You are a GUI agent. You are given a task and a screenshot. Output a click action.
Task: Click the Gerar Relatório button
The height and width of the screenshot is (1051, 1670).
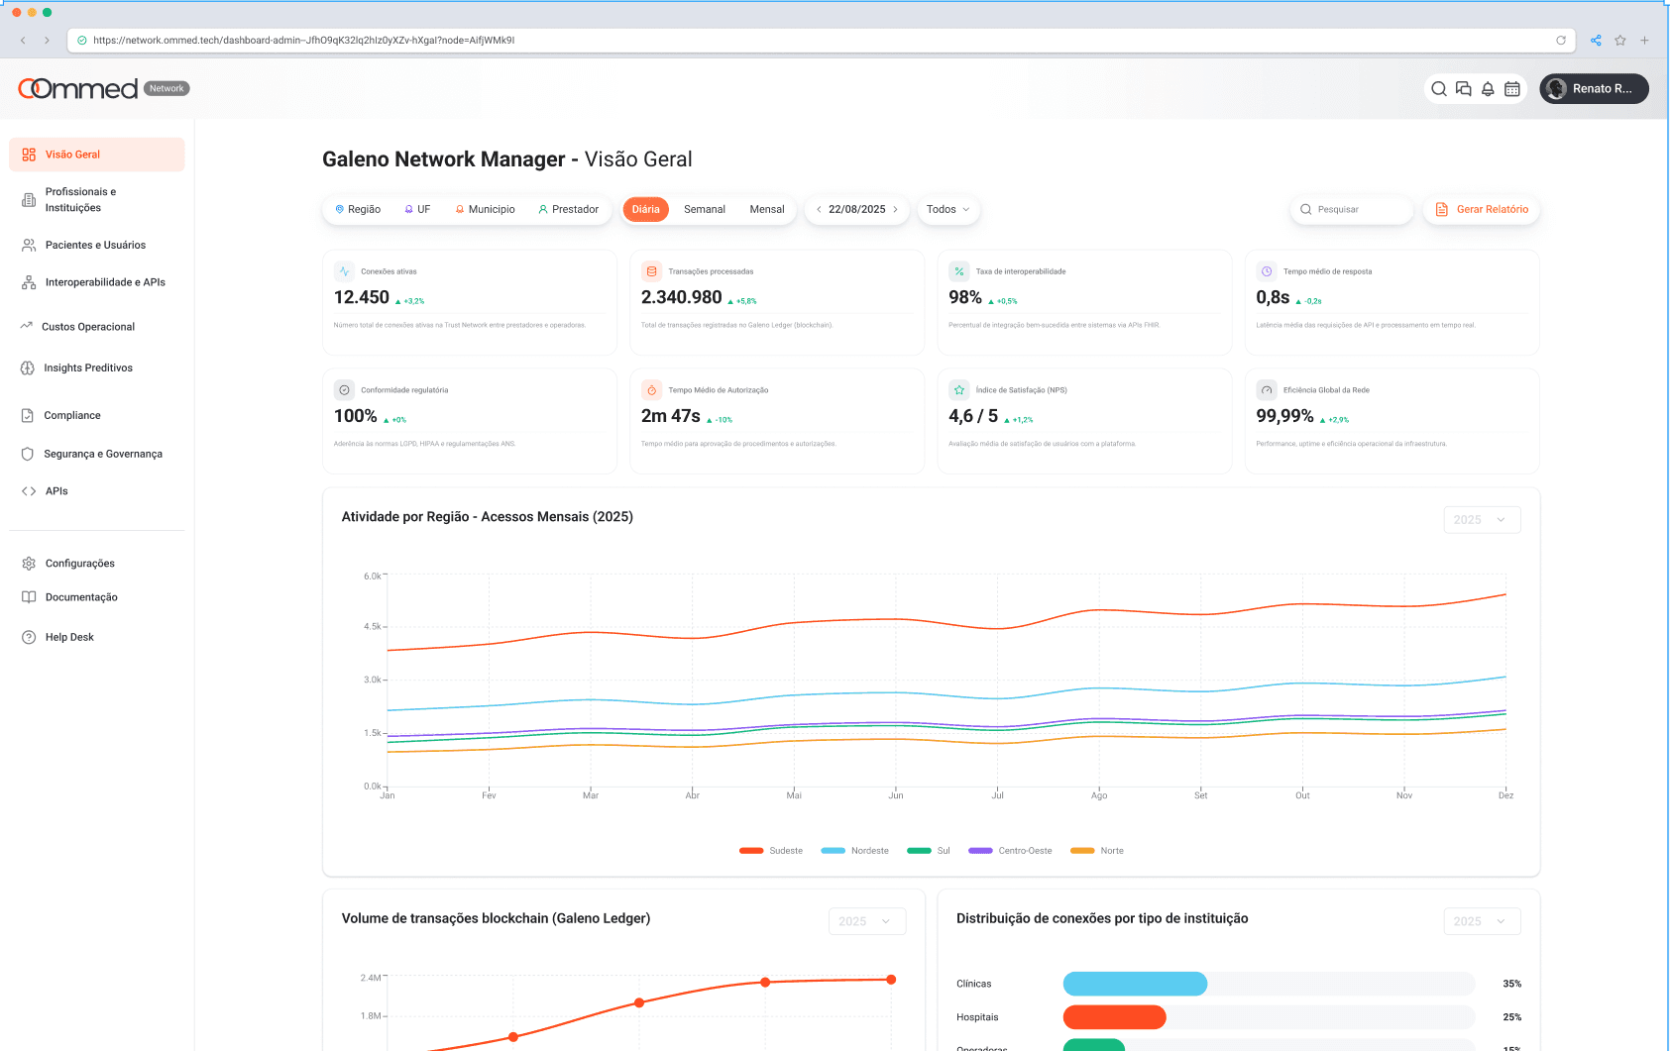(1482, 209)
